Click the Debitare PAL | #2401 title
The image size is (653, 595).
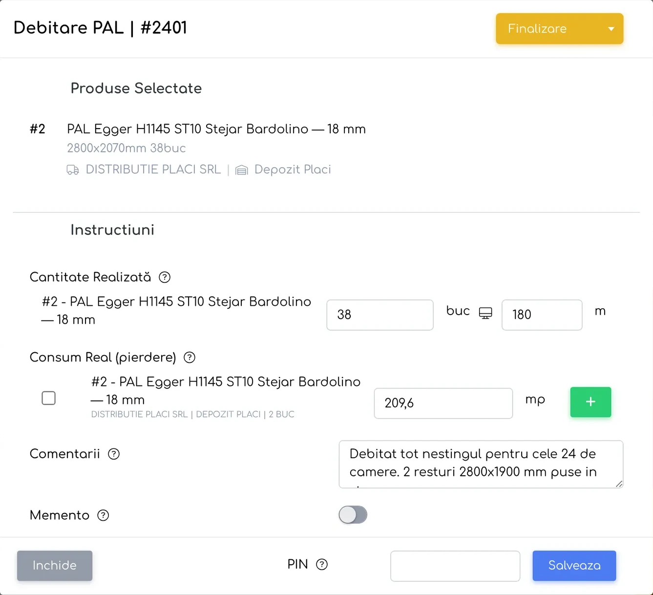[100, 28]
